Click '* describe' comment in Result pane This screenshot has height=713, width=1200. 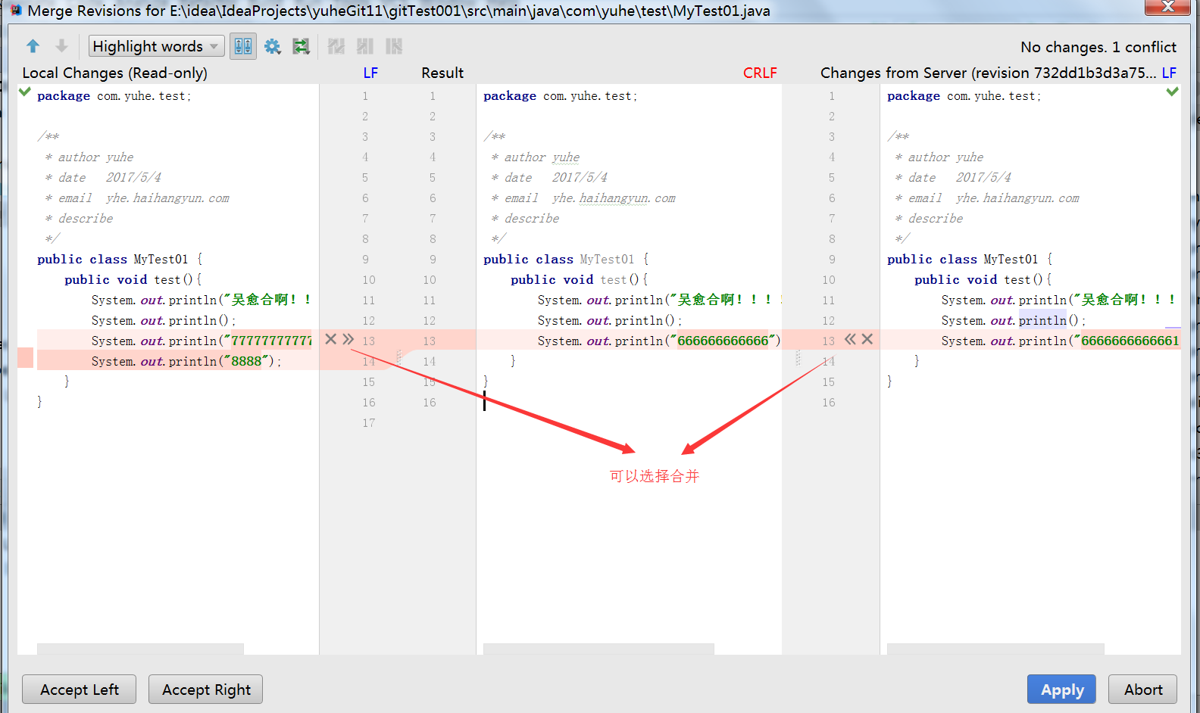tap(524, 218)
